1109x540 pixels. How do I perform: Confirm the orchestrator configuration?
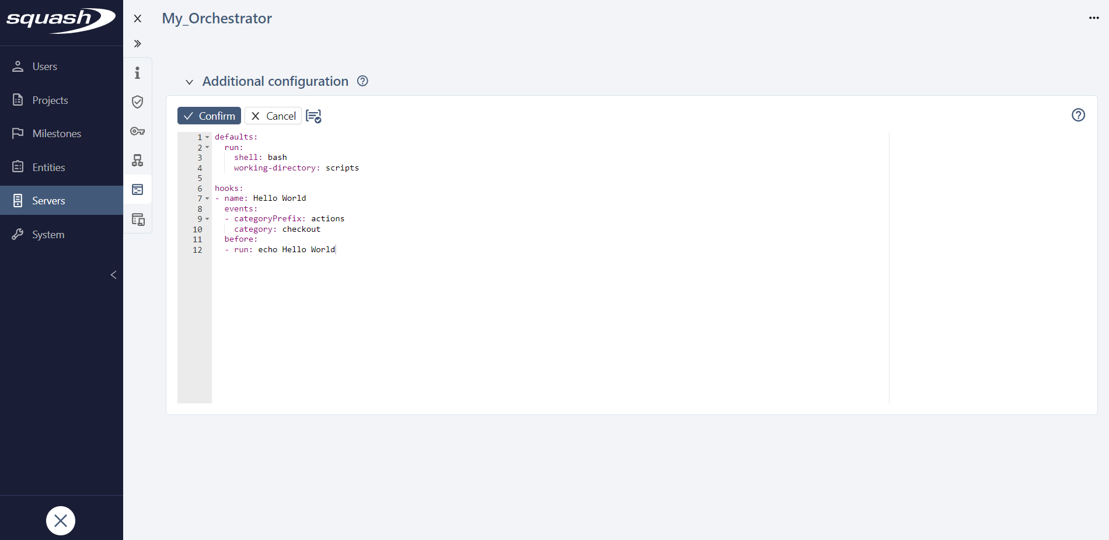[x=209, y=116]
